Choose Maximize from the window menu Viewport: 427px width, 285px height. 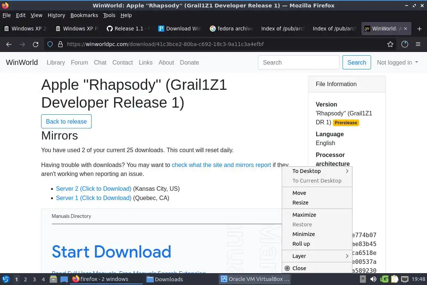click(317, 214)
